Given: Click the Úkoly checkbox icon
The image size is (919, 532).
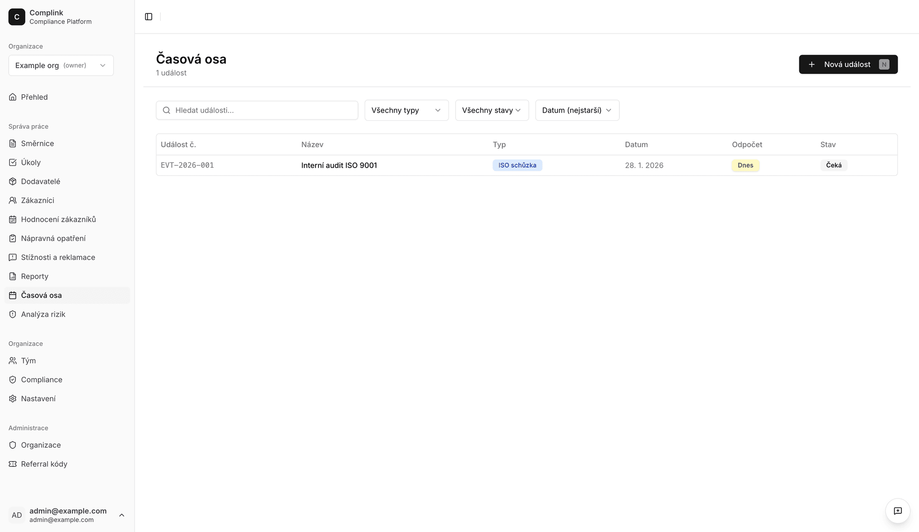Looking at the screenshot, I should point(13,162).
